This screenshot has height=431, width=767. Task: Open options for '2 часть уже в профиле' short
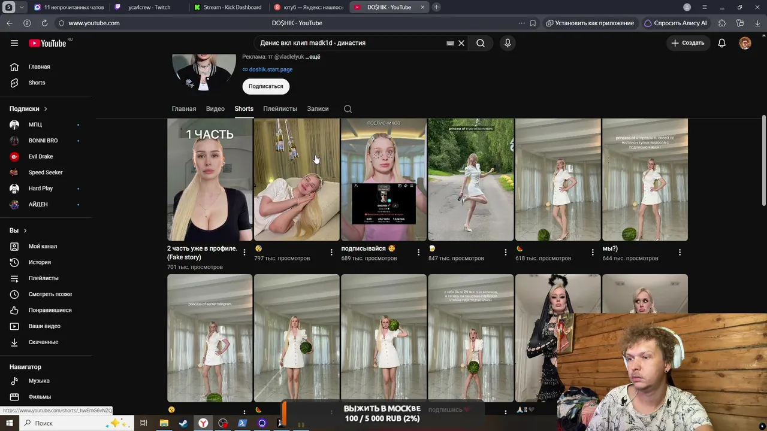(x=244, y=253)
